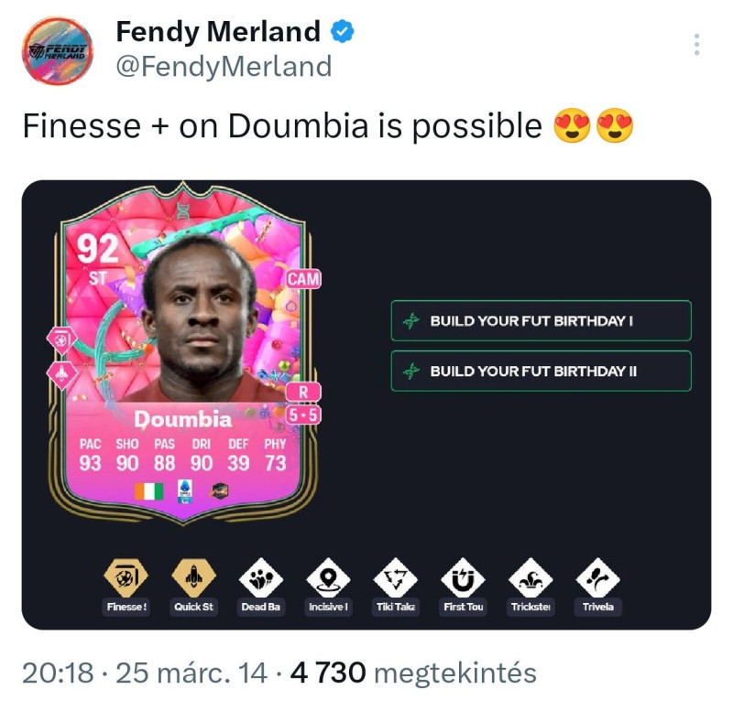Click the Trickster playstyle icon

pyautogui.click(x=531, y=578)
